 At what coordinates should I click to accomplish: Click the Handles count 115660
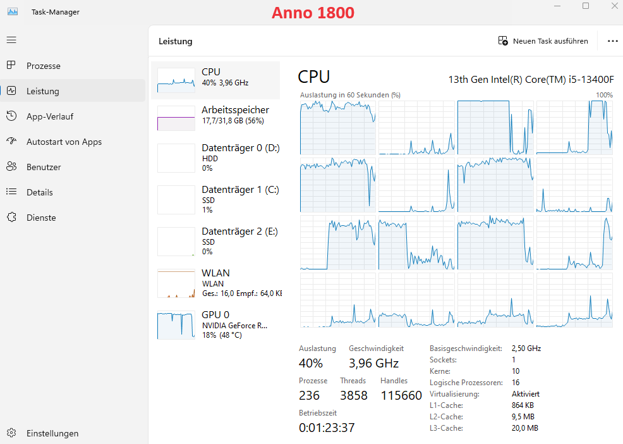pyautogui.click(x=401, y=395)
